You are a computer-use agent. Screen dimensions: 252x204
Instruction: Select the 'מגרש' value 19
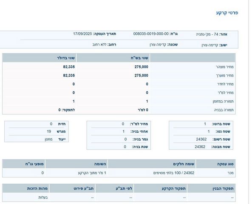[x=49, y=131]
